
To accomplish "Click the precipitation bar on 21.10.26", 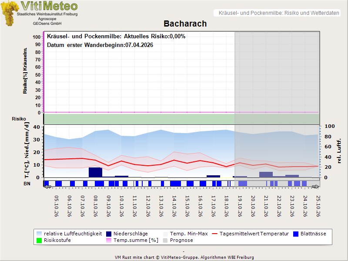I will pyautogui.click(x=266, y=175).
